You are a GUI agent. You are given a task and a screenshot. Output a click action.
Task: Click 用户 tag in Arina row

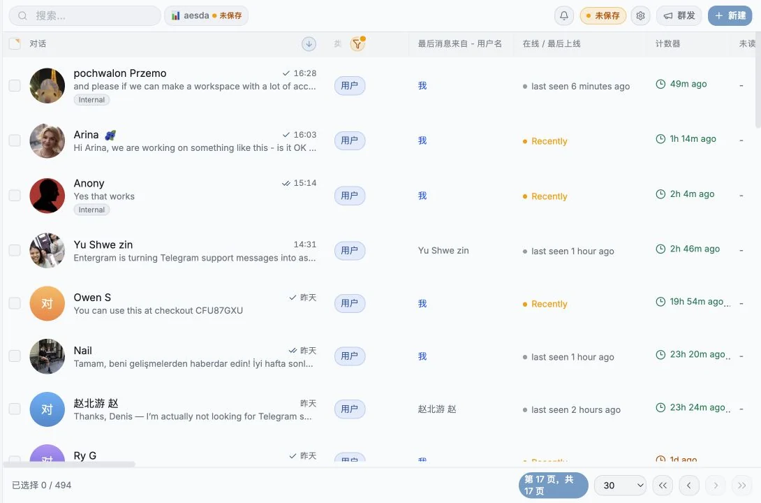(x=350, y=141)
